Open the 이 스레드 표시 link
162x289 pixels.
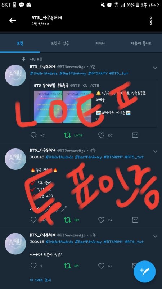[x=40, y=280]
